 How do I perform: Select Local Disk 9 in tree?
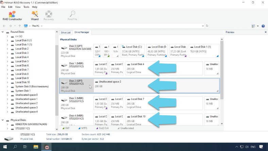coord(22,78)
